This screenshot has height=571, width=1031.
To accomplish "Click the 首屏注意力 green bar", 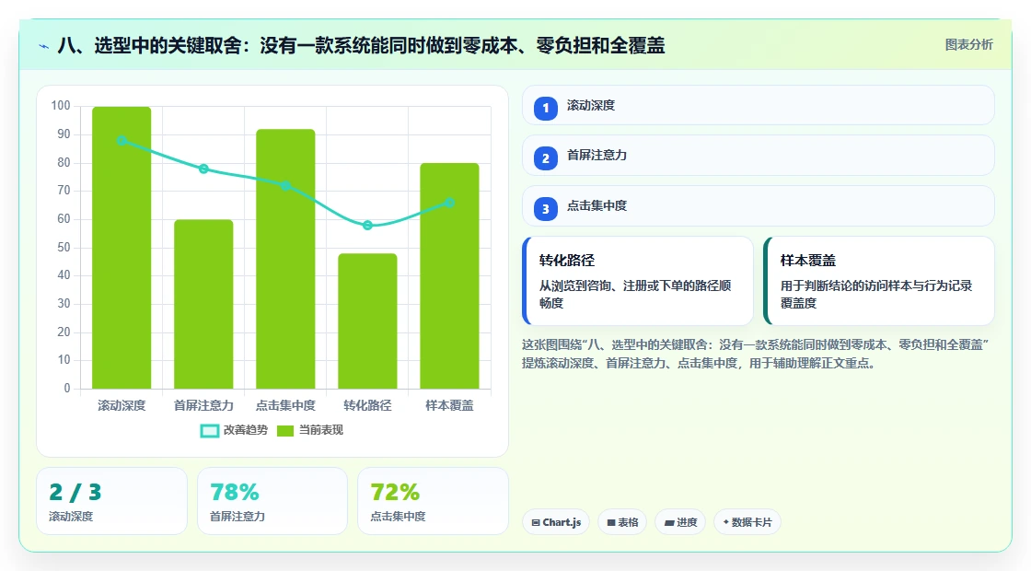I will 203,304.
